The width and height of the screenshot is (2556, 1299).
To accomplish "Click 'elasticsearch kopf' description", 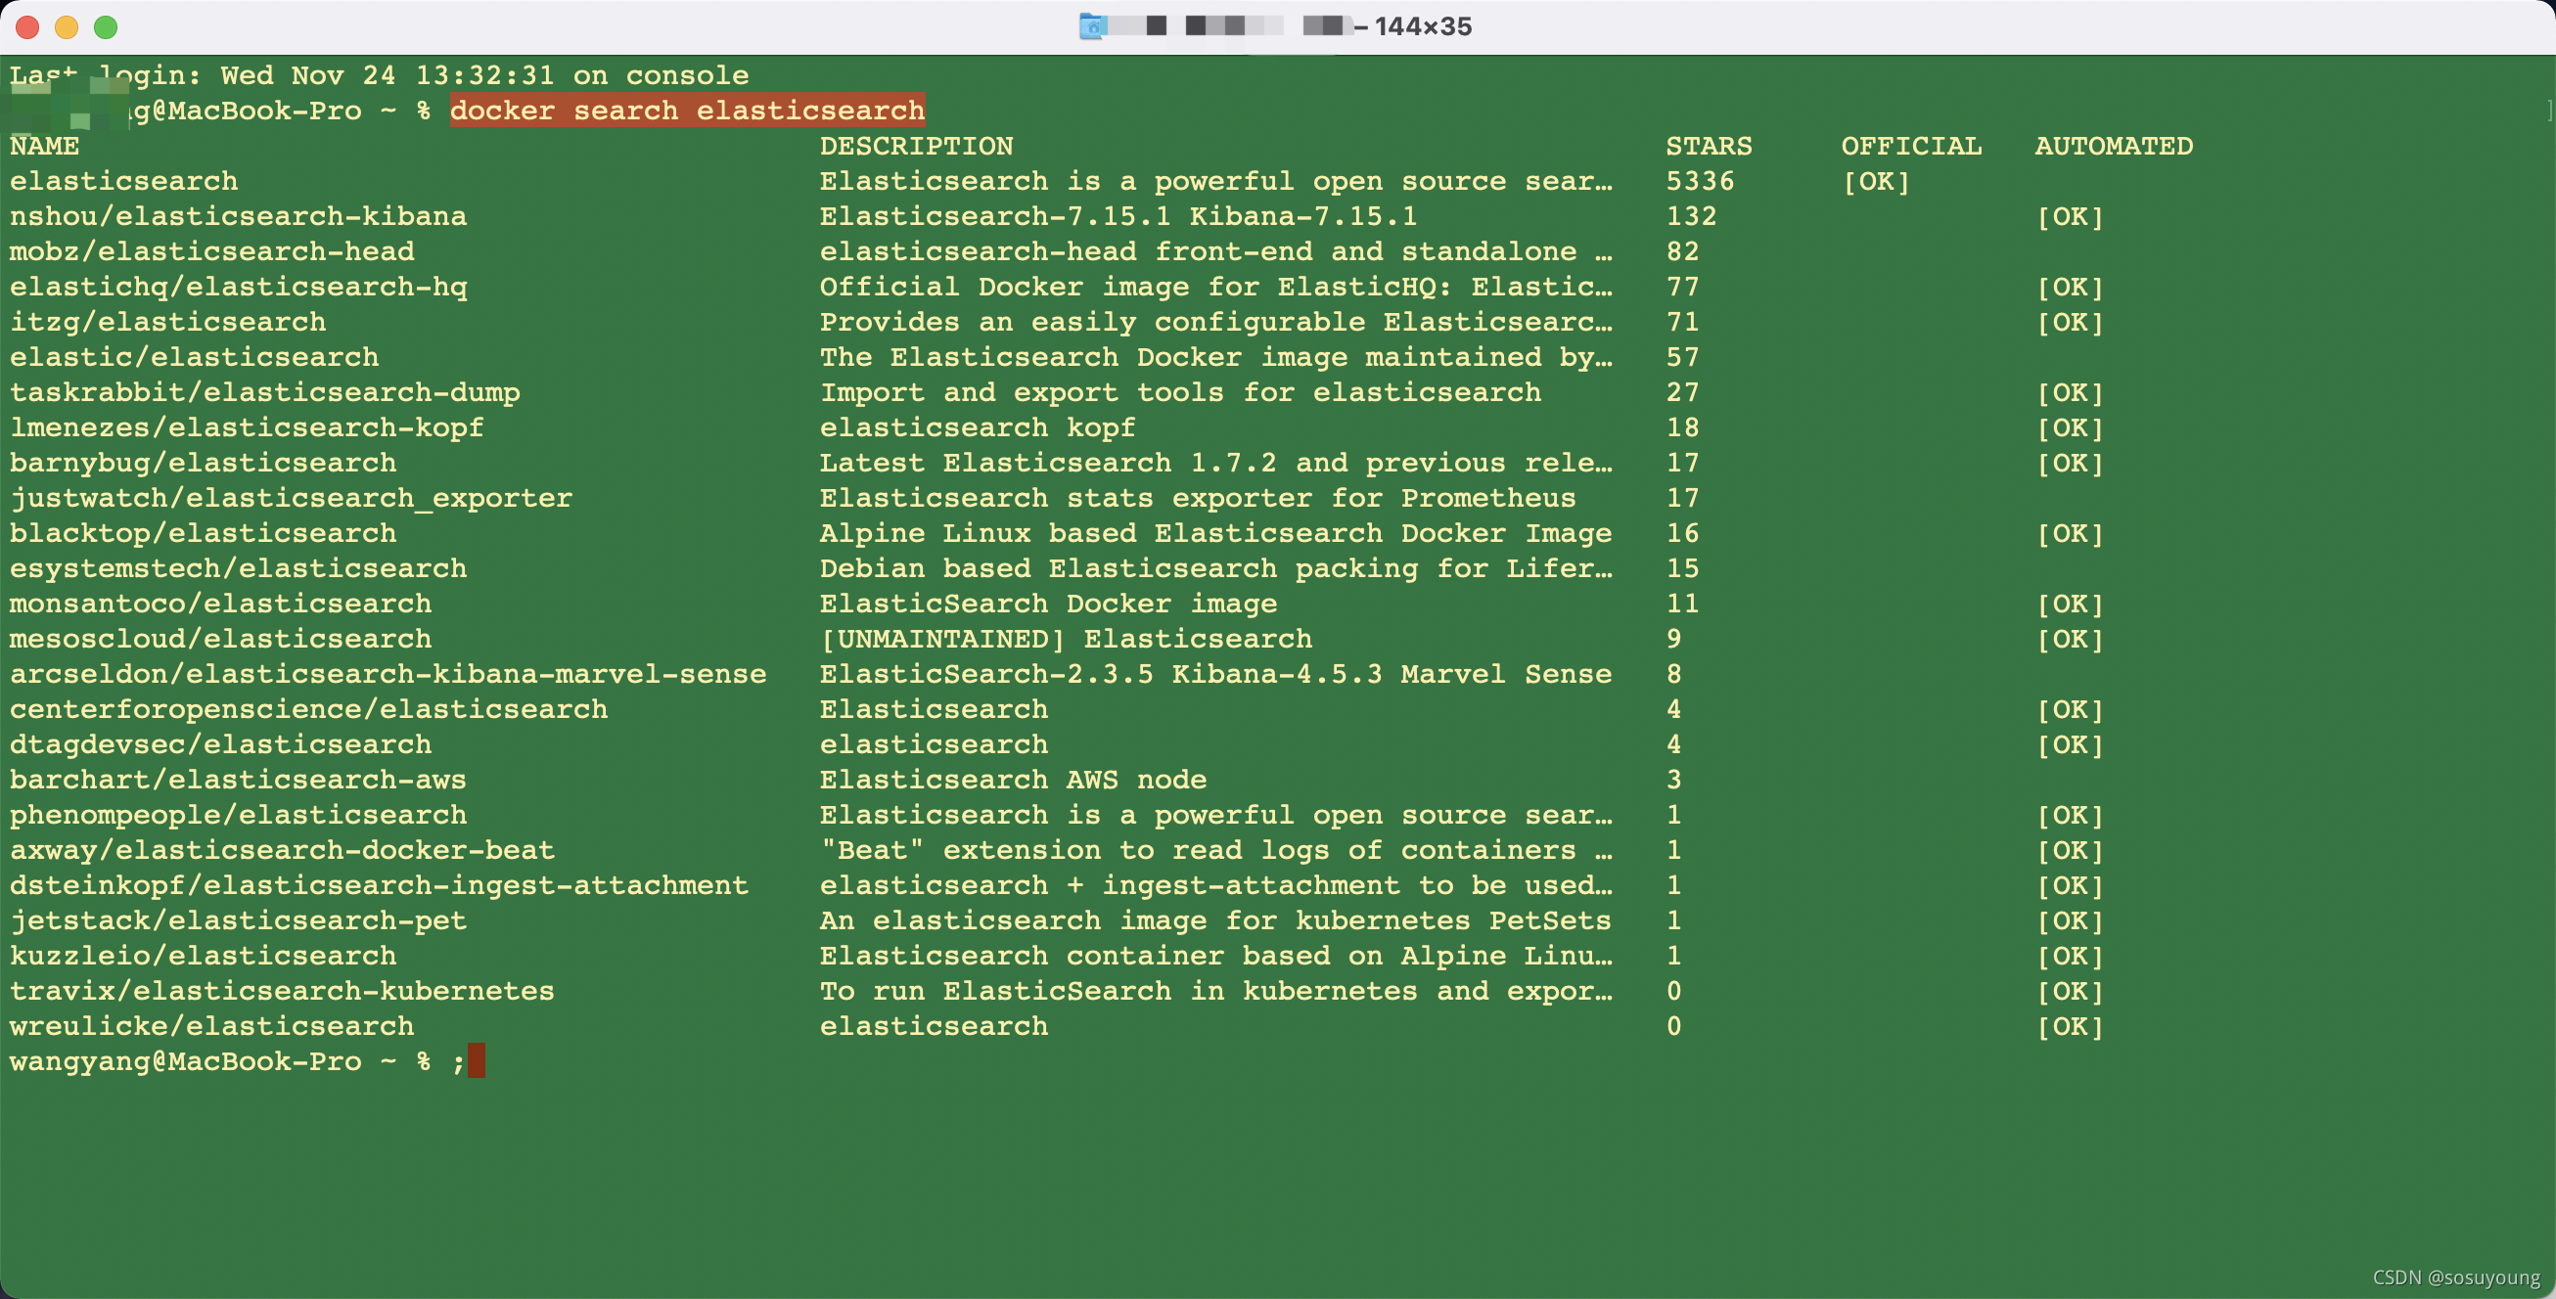I will coord(978,427).
